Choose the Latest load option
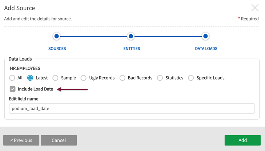The image size is (265, 151). (30, 78)
